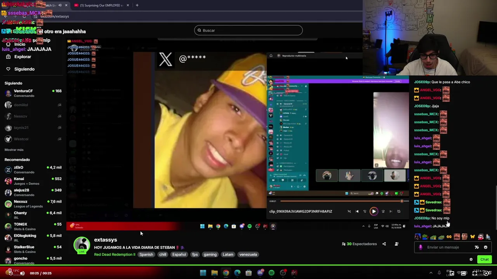Open Westcol channel in followed list
Viewport: 497px width, 279px height.
(x=33, y=139)
